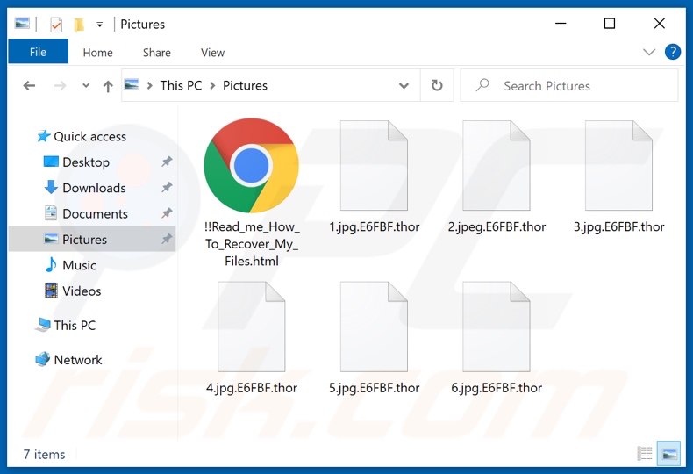
Task: Select This PC in navigation pane
Action: click(66, 326)
